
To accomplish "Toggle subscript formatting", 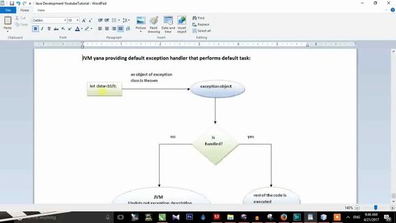I will point(63,29).
